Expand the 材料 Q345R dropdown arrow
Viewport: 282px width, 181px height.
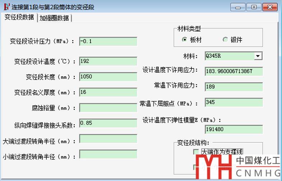[x=258, y=56]
